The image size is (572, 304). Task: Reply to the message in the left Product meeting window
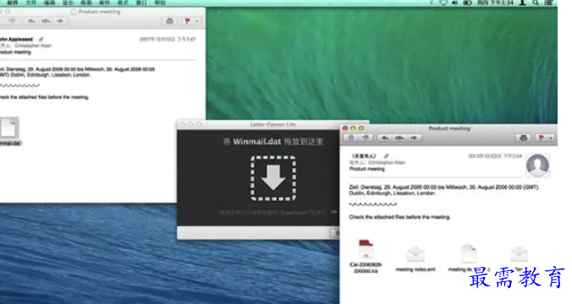[x=31, y=21]
